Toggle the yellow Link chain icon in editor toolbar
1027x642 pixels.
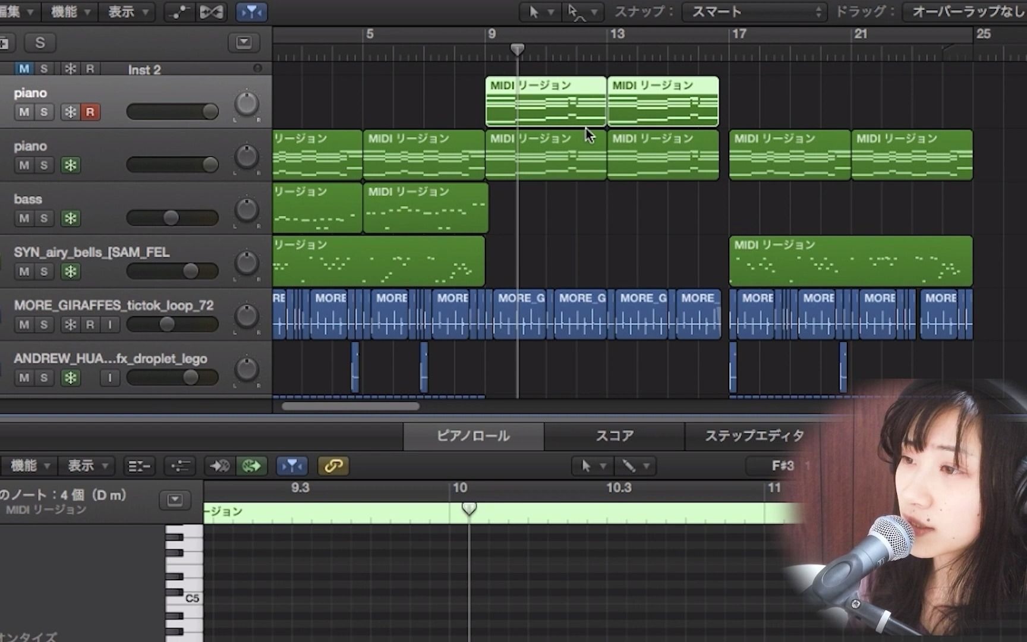coord(333,466)
